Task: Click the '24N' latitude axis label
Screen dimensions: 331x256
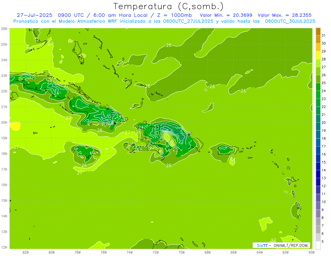Action: 4,60
